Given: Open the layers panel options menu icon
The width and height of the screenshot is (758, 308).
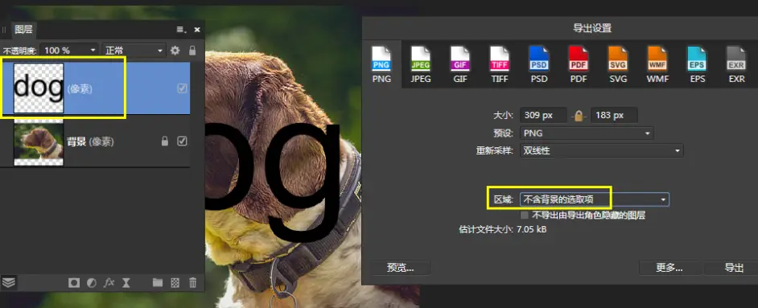Looking at the screenshot, I should point(182,30).
